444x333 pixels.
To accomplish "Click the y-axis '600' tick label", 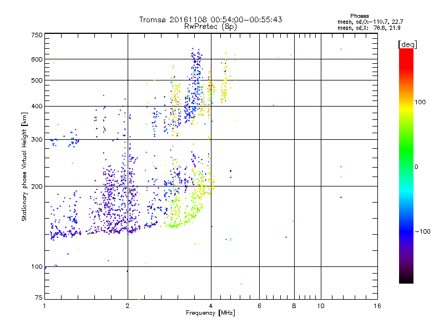I will 37,59.
